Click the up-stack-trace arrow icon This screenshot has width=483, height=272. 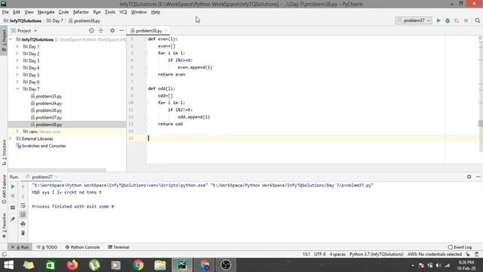tap(23, 187)
